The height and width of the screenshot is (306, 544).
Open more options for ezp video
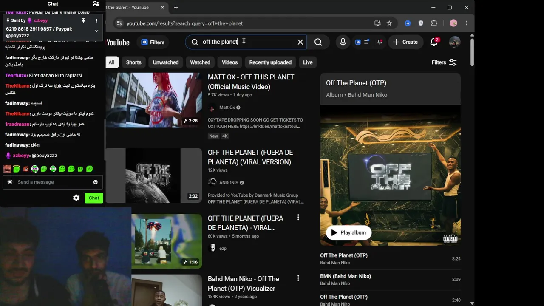tap(298, 218)
